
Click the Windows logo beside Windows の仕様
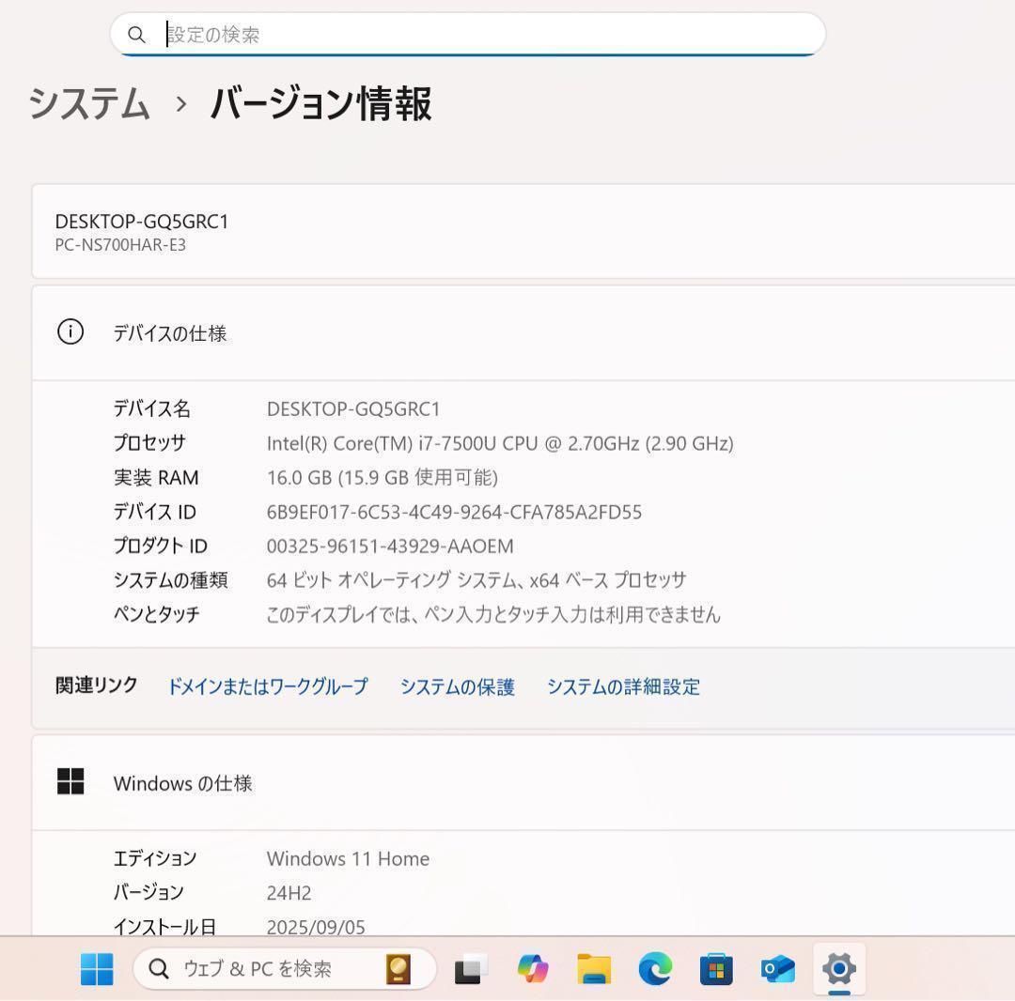click(71, 782)
